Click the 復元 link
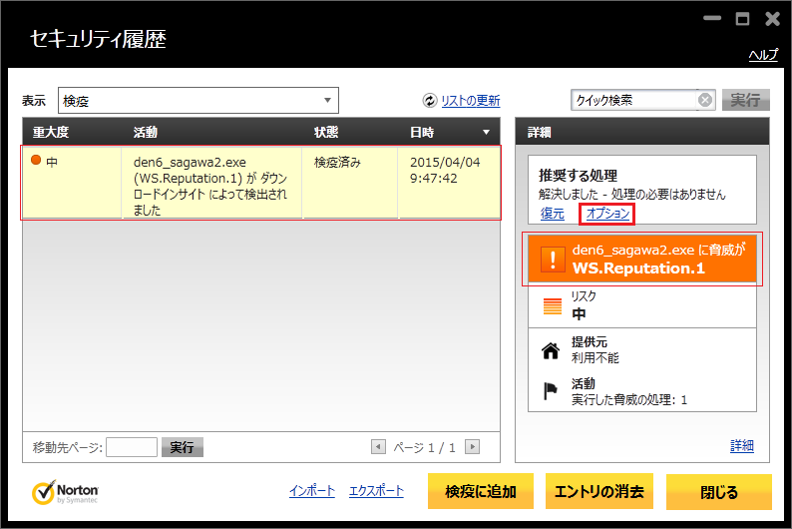This screenshot has width=792, height=529. pyautogui.click(x=552, y=214)
